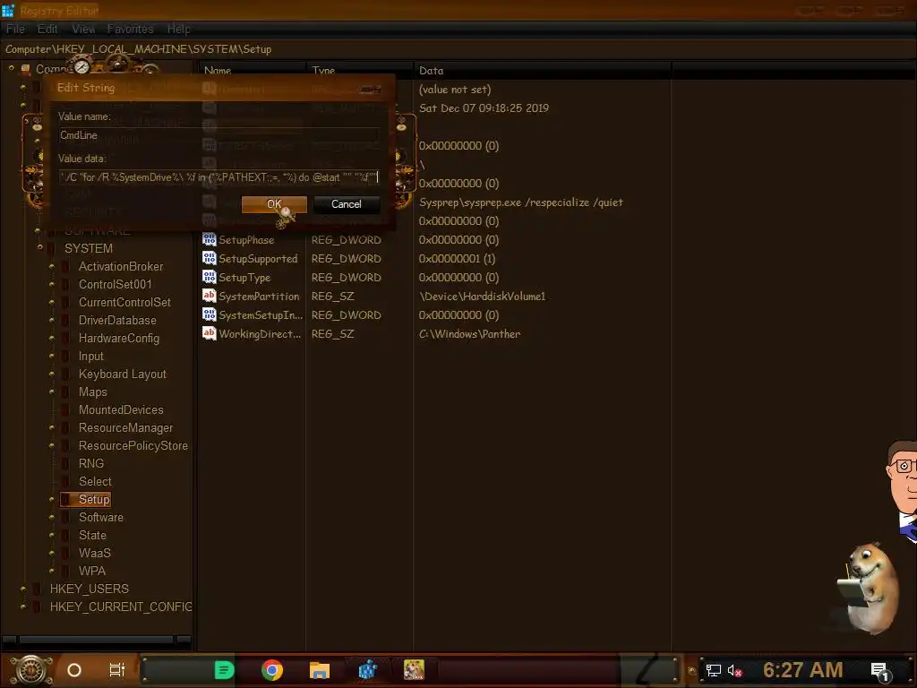Select the WaaS key

95,553
